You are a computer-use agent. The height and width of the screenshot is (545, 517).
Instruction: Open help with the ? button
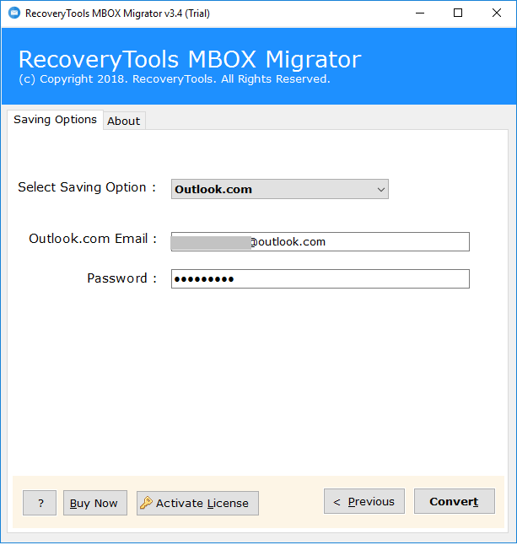click(40, 503)
